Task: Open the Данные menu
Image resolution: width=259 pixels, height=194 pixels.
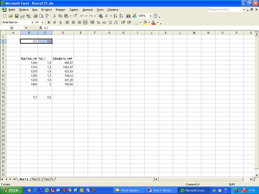Action: 88,10
